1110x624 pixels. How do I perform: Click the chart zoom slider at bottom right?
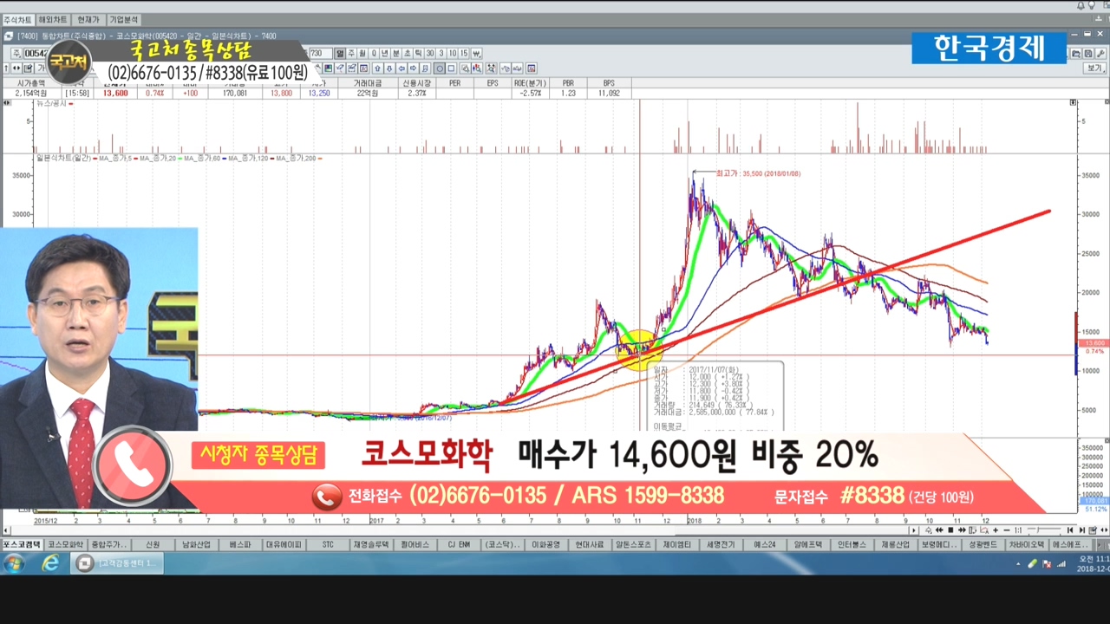click(x=1037, y=530)
